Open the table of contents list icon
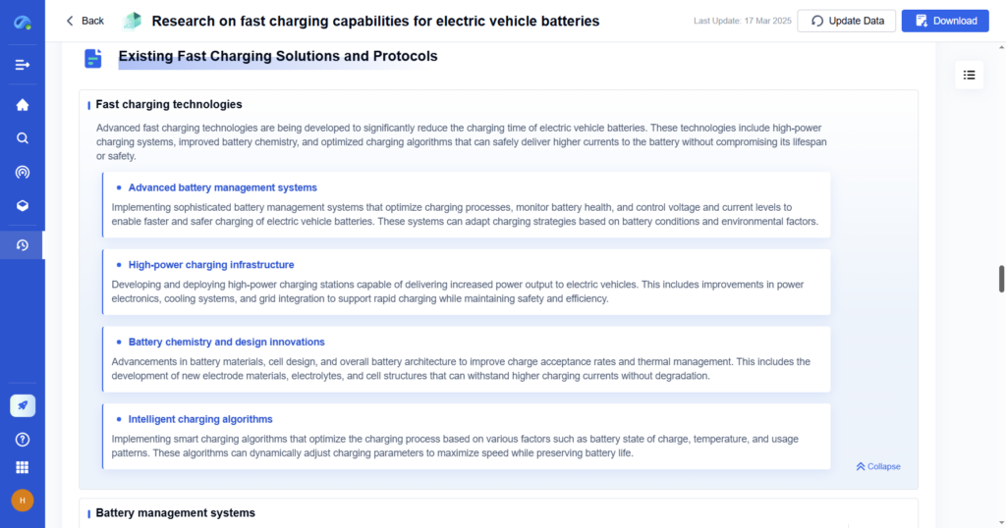 [969, 75]
